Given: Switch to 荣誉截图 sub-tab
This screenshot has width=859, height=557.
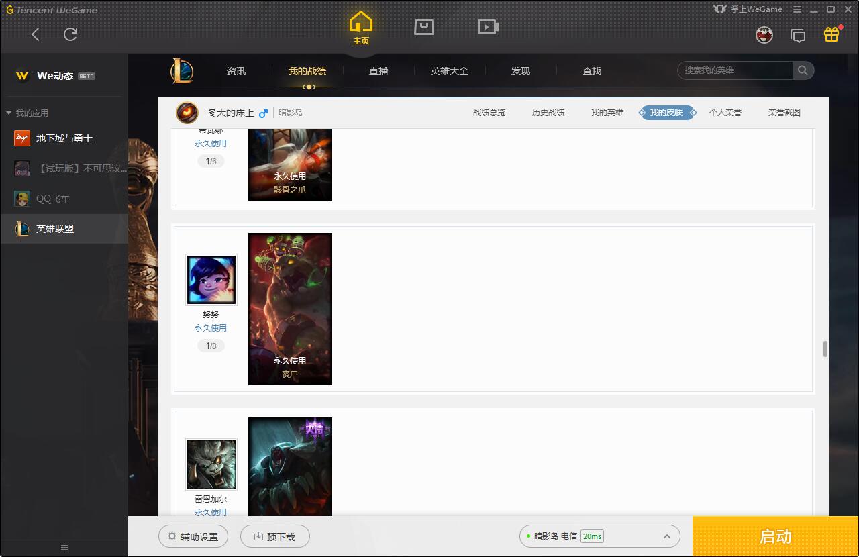Looking at the screenshot, I should [x=785, y=113].
